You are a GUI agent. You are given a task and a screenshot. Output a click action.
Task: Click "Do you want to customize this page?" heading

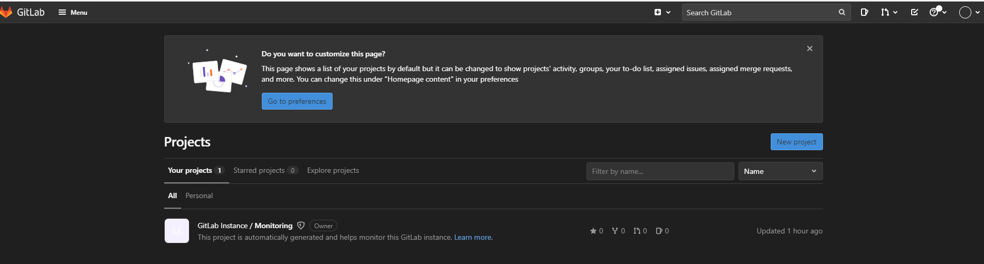tap(323, 54)
